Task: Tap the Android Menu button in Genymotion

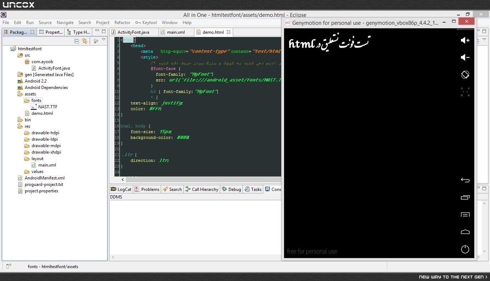Action: tap(465, 215)
